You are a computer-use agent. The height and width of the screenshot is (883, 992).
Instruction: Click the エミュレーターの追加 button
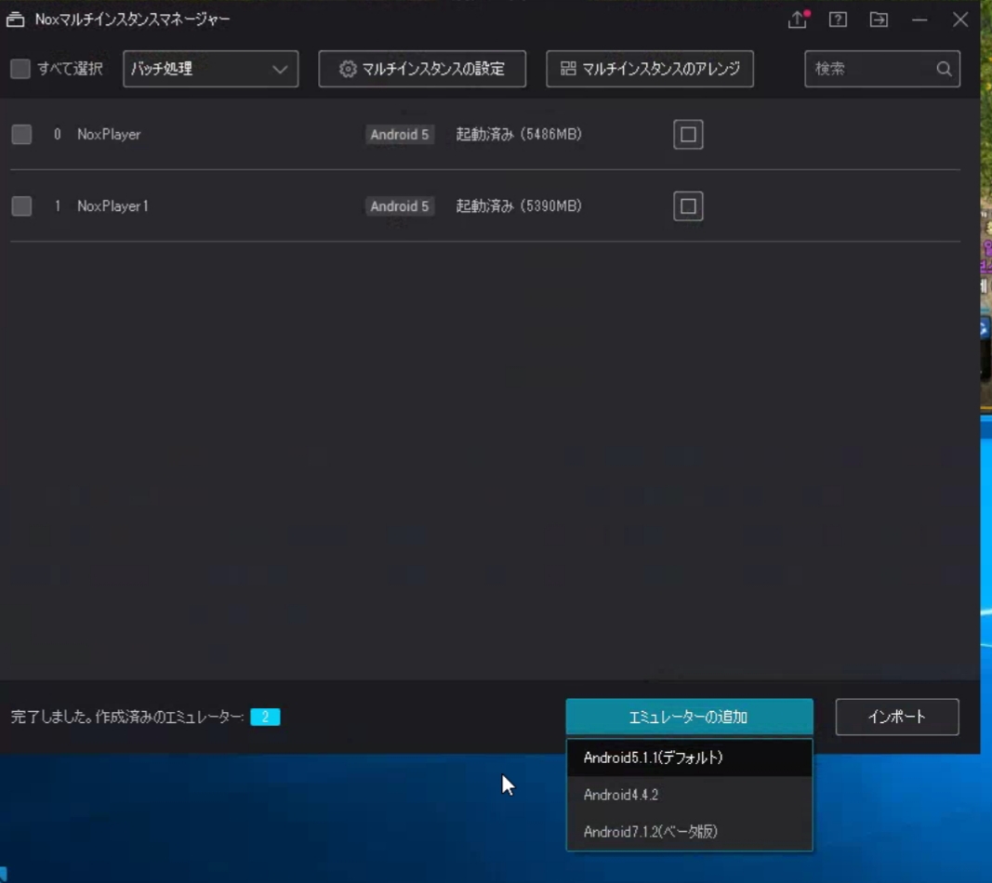689,717
